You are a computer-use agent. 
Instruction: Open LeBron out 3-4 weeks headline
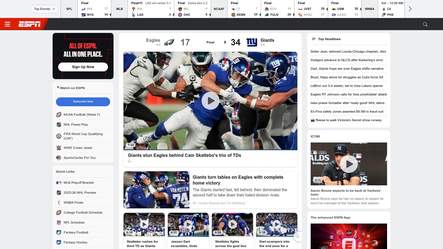(347, 86)
